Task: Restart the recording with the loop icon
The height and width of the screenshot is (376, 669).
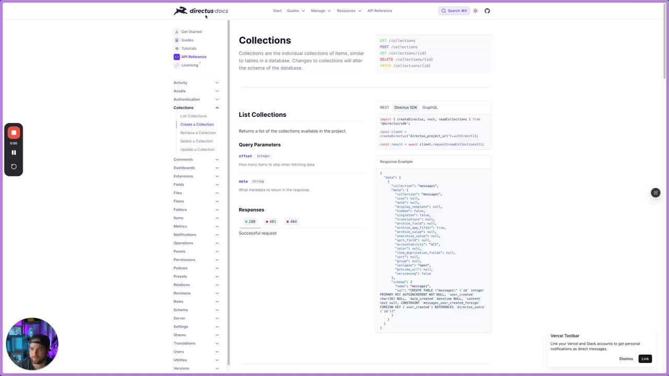Action: click(14, 167)
